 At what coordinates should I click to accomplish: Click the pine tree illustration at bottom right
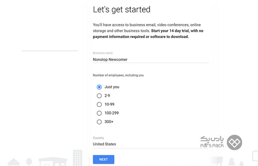(x=232, y=162)
